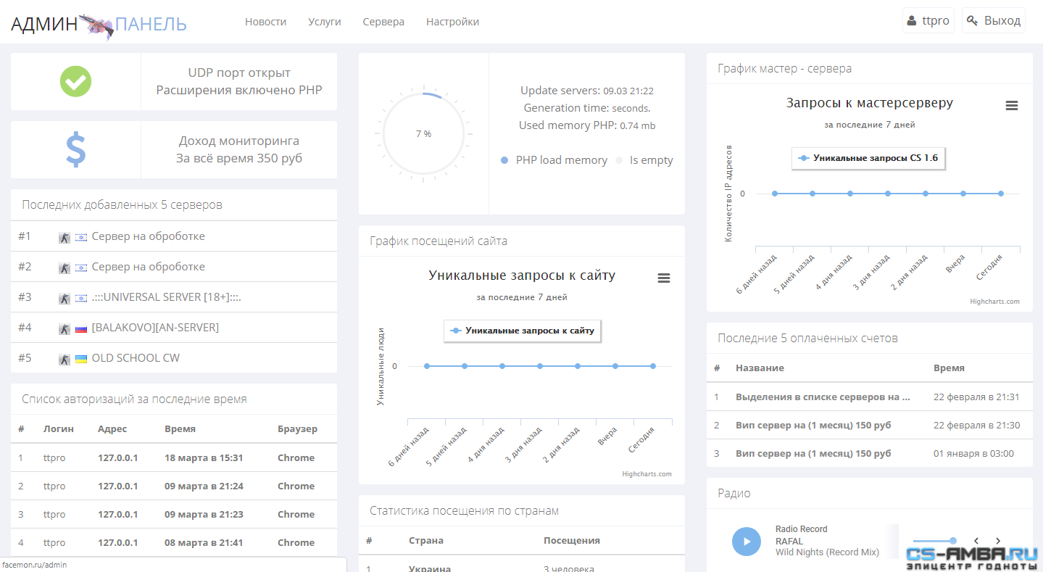The height and width of the screenshot is (572, 1043).
Task: Click Страна header in country statistics
Action: coord(426,540)
